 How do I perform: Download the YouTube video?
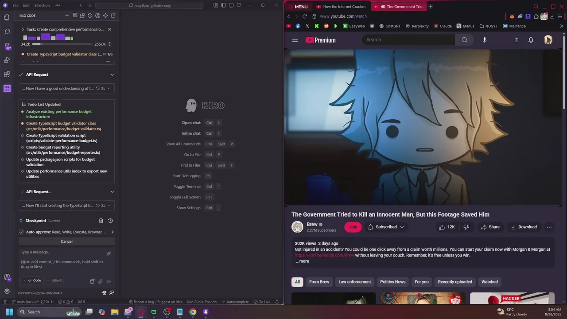point(524,227)
